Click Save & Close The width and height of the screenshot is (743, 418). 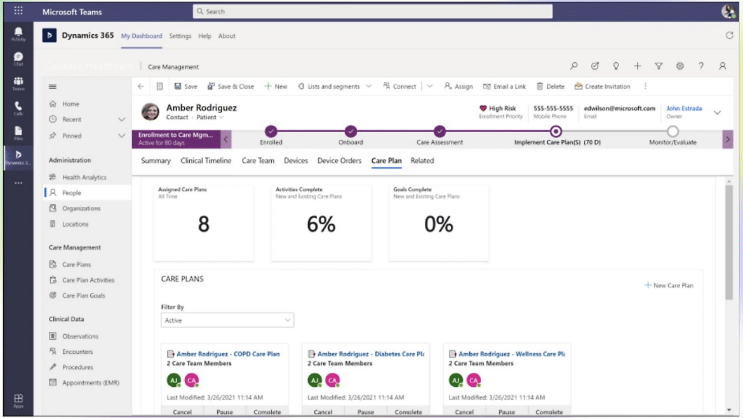click(231, 86)
